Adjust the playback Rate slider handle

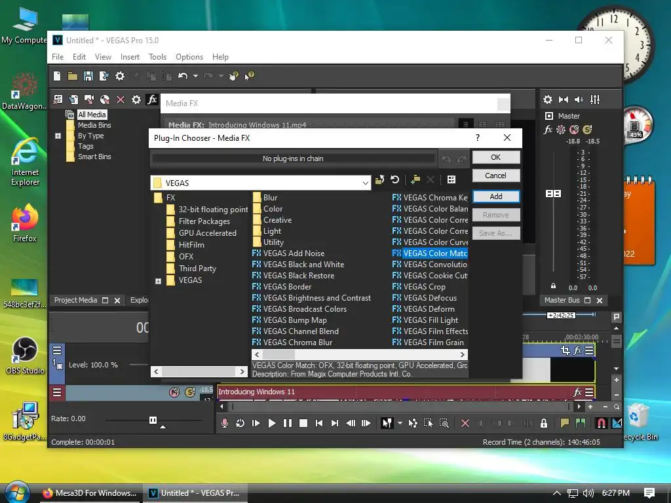(x=153, y=420)
